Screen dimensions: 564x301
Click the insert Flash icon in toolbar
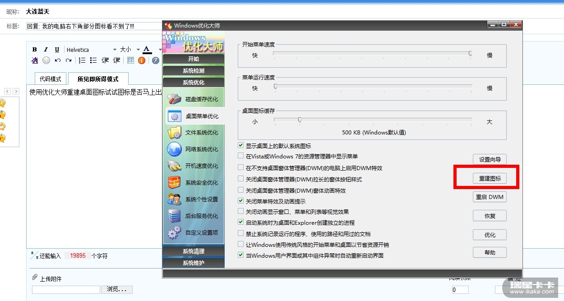(x=156, y=60)
